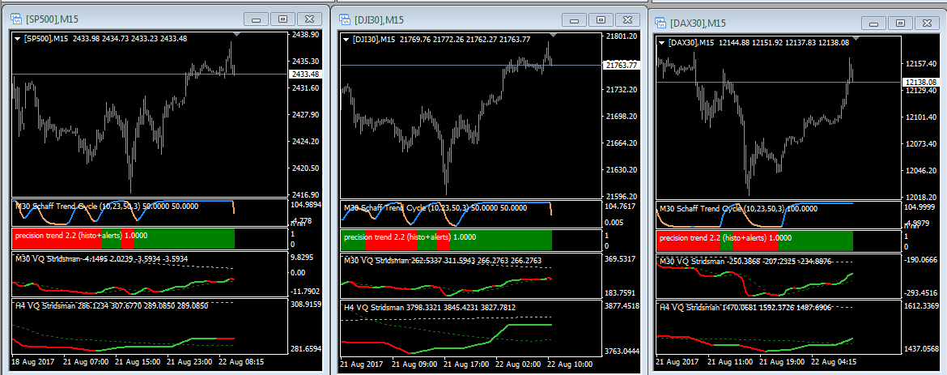
Task: Click the 308.9159 indicator scale value
Action: [308, 305]
